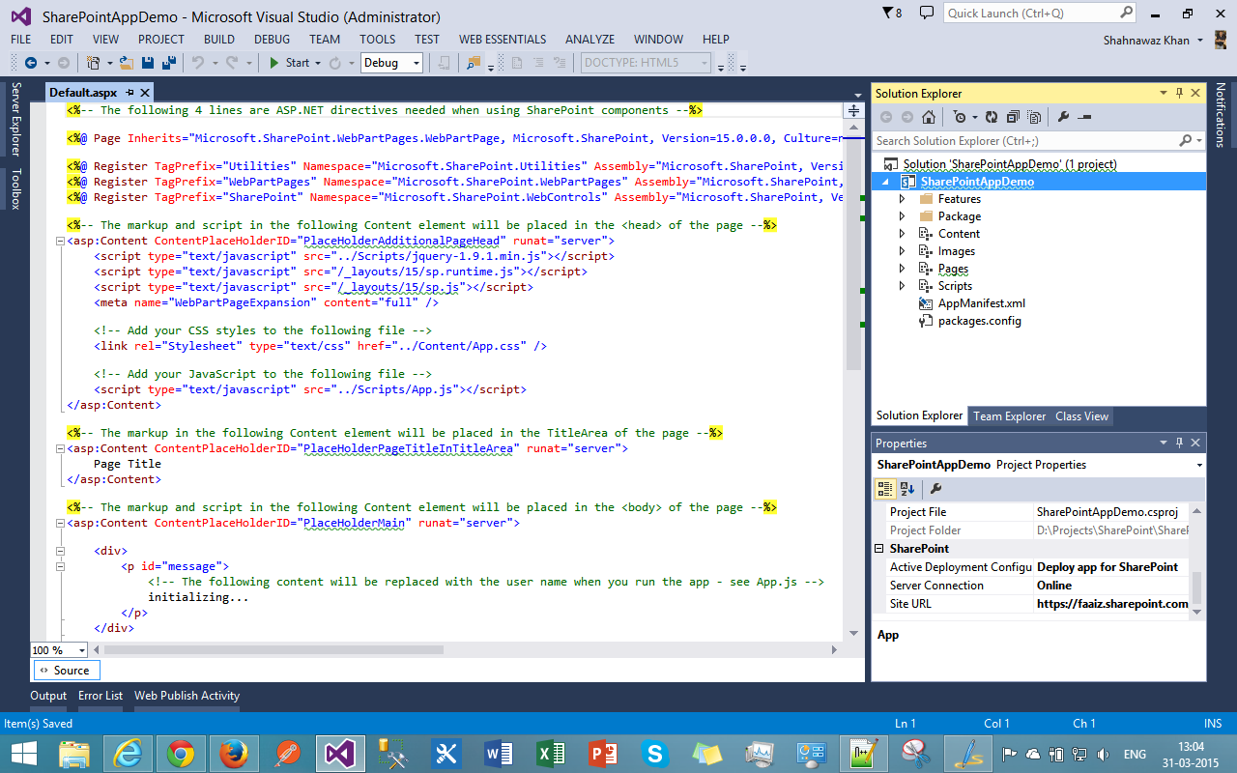Click Pending Changes Filter clock icon
This screenshot has width=1237, height=773.
(x=959, y=117)
